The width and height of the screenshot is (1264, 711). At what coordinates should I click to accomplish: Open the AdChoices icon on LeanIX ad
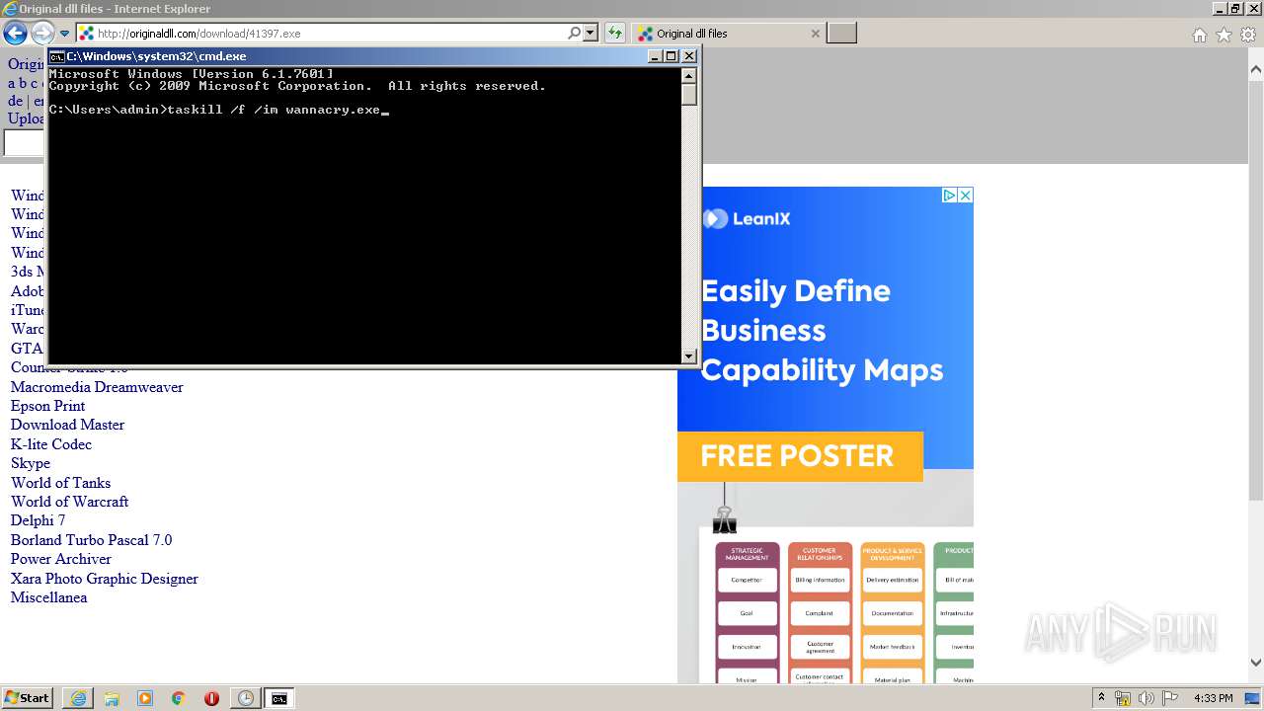coord(949,196)
